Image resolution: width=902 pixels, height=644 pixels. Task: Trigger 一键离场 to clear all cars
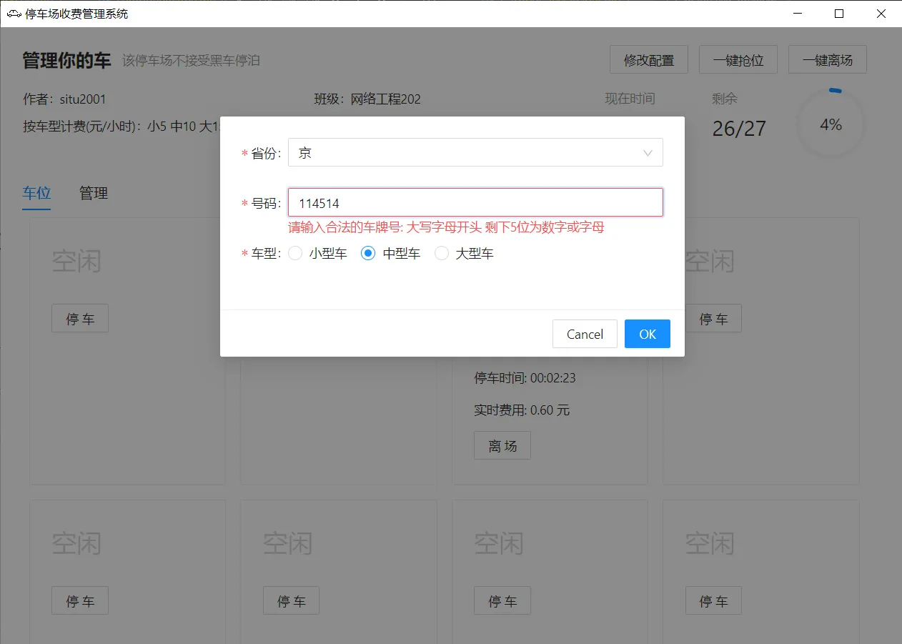coord(827,59)
